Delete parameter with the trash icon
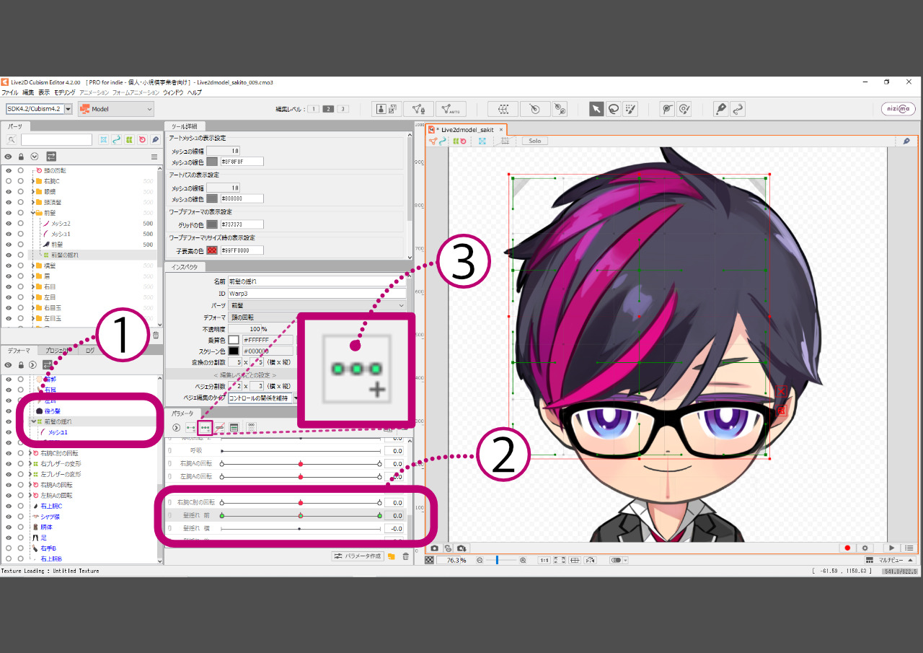 point(405,556)
